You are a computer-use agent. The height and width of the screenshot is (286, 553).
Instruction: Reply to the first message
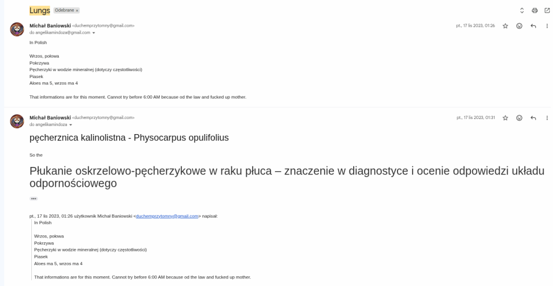tap(534, 26)
